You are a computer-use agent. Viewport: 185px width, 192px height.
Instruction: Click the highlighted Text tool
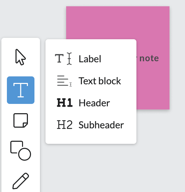coord(21,90)
